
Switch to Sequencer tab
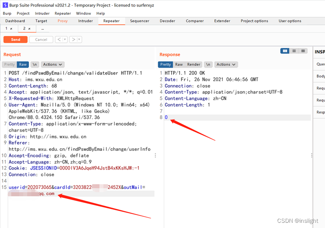pyautogui.click(x=139, y=21)
